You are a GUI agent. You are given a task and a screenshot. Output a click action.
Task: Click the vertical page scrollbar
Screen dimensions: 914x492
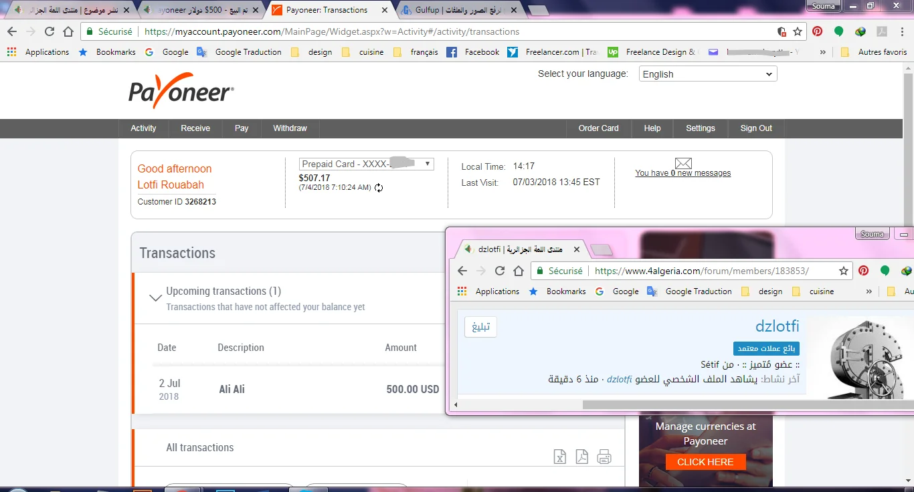(909, 147)
